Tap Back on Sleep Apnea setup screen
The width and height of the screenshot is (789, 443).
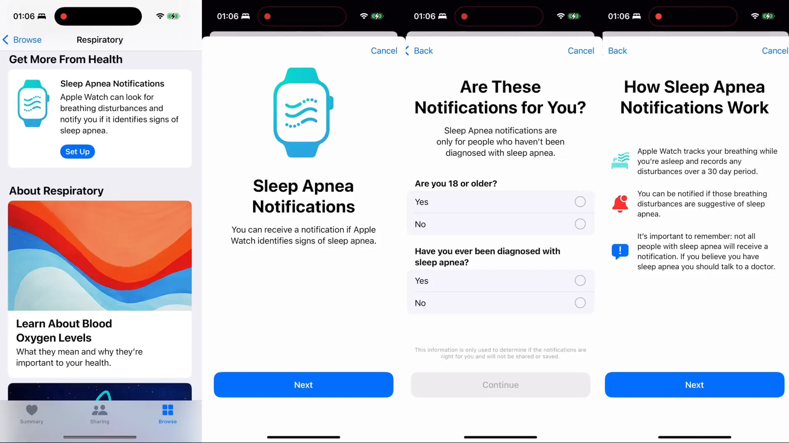coord(423,50)
